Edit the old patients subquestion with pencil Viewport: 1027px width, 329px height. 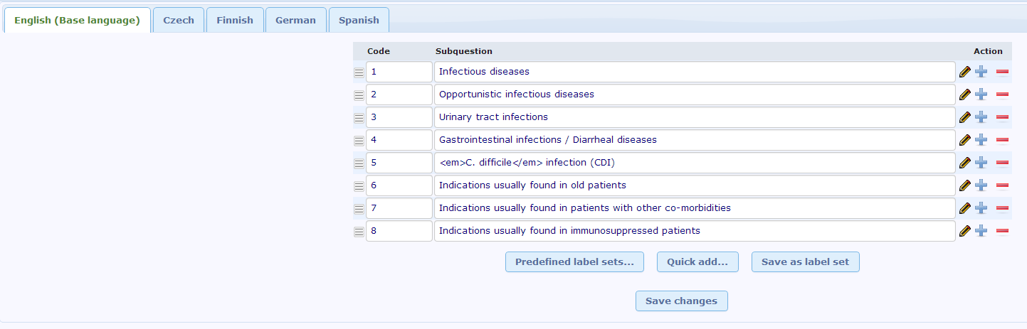(965, 185)
